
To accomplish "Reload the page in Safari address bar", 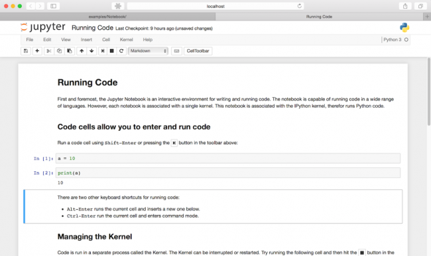I will [299, 6].
